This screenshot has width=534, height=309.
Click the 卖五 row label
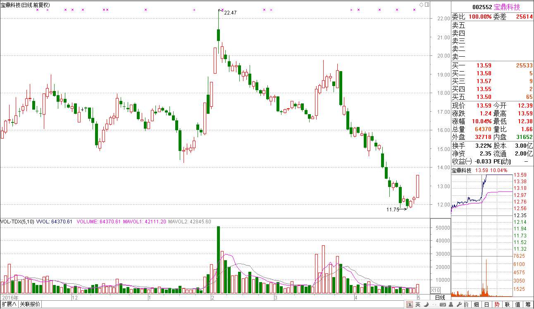(458, 25)
